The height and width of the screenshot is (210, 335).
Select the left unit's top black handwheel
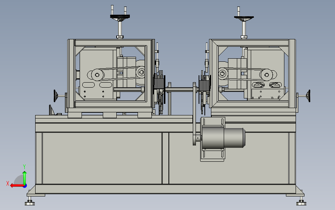[120, 17]
